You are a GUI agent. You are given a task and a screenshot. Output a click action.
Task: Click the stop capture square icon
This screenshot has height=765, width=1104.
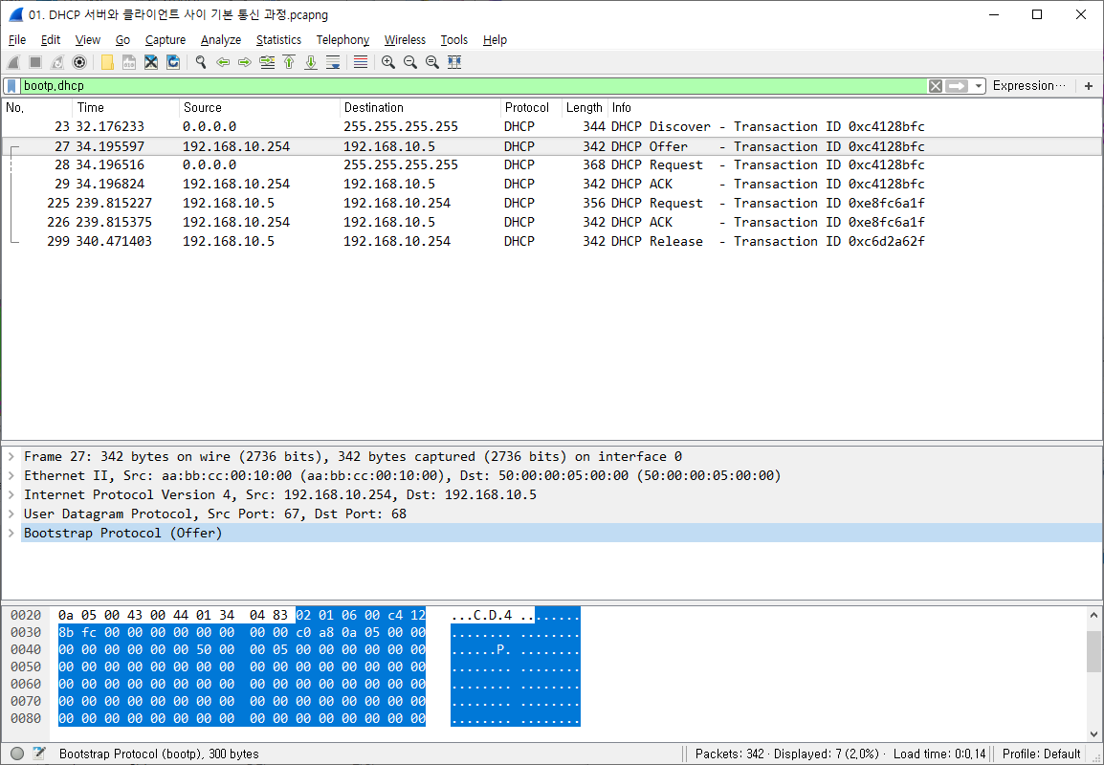tap(35, 63)
